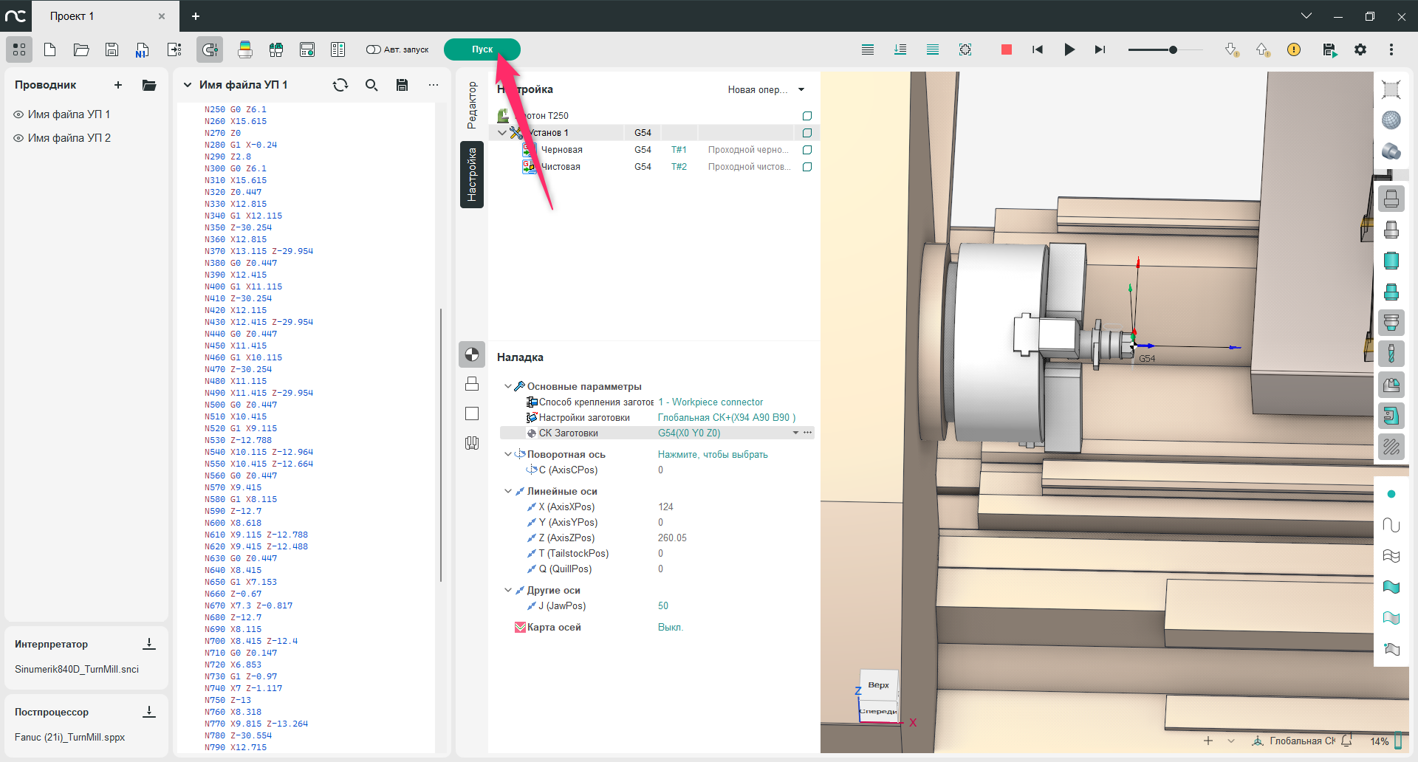Open the settings gear in toolbar
The height and width of the screenshot is (762, 1418).
[1360, 49]
